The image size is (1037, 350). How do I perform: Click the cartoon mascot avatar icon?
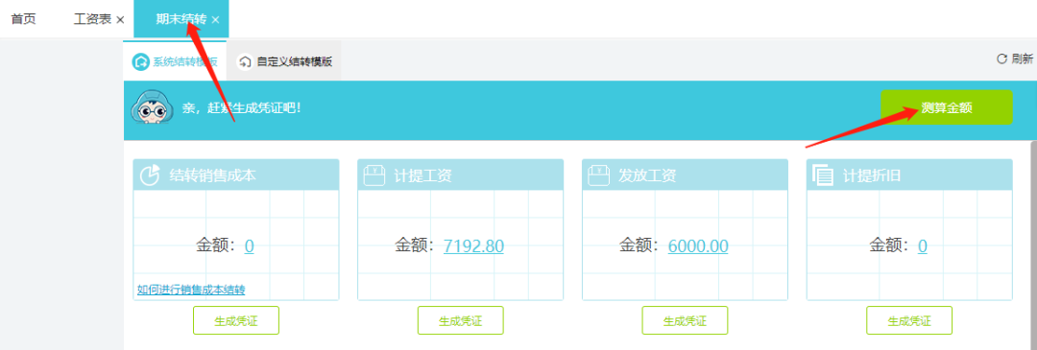pos(152,106)
